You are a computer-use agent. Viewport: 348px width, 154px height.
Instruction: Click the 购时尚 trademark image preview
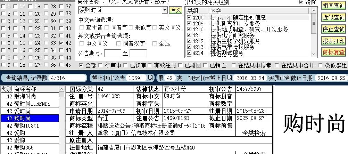click(314, 123)
